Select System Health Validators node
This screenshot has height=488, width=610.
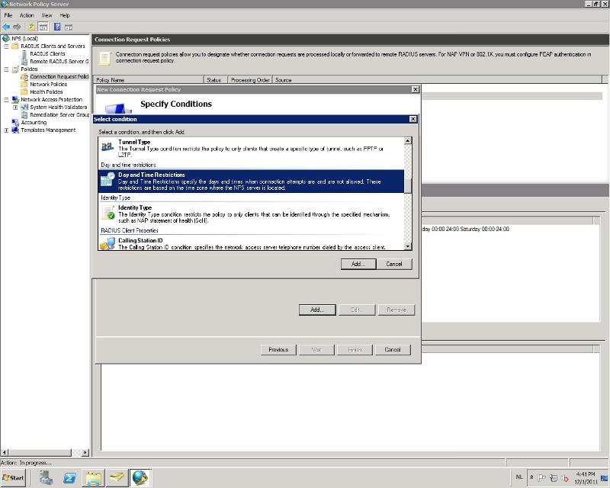coord(59,107)
